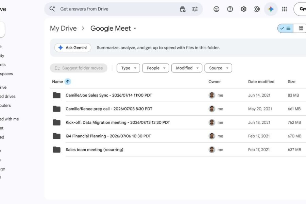
Task: Select Q4 Financial Planning folder name
Action: 108,136
